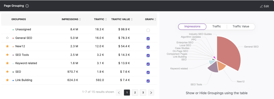Click the PPC chart label
This screenshot has width=274, height=99.
[x=194, y=40]
